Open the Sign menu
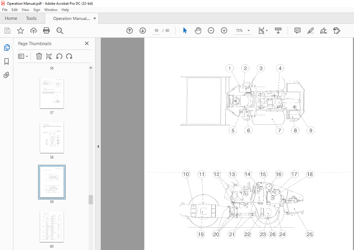The width and height of the screenshot is (354, 250). 37,10
